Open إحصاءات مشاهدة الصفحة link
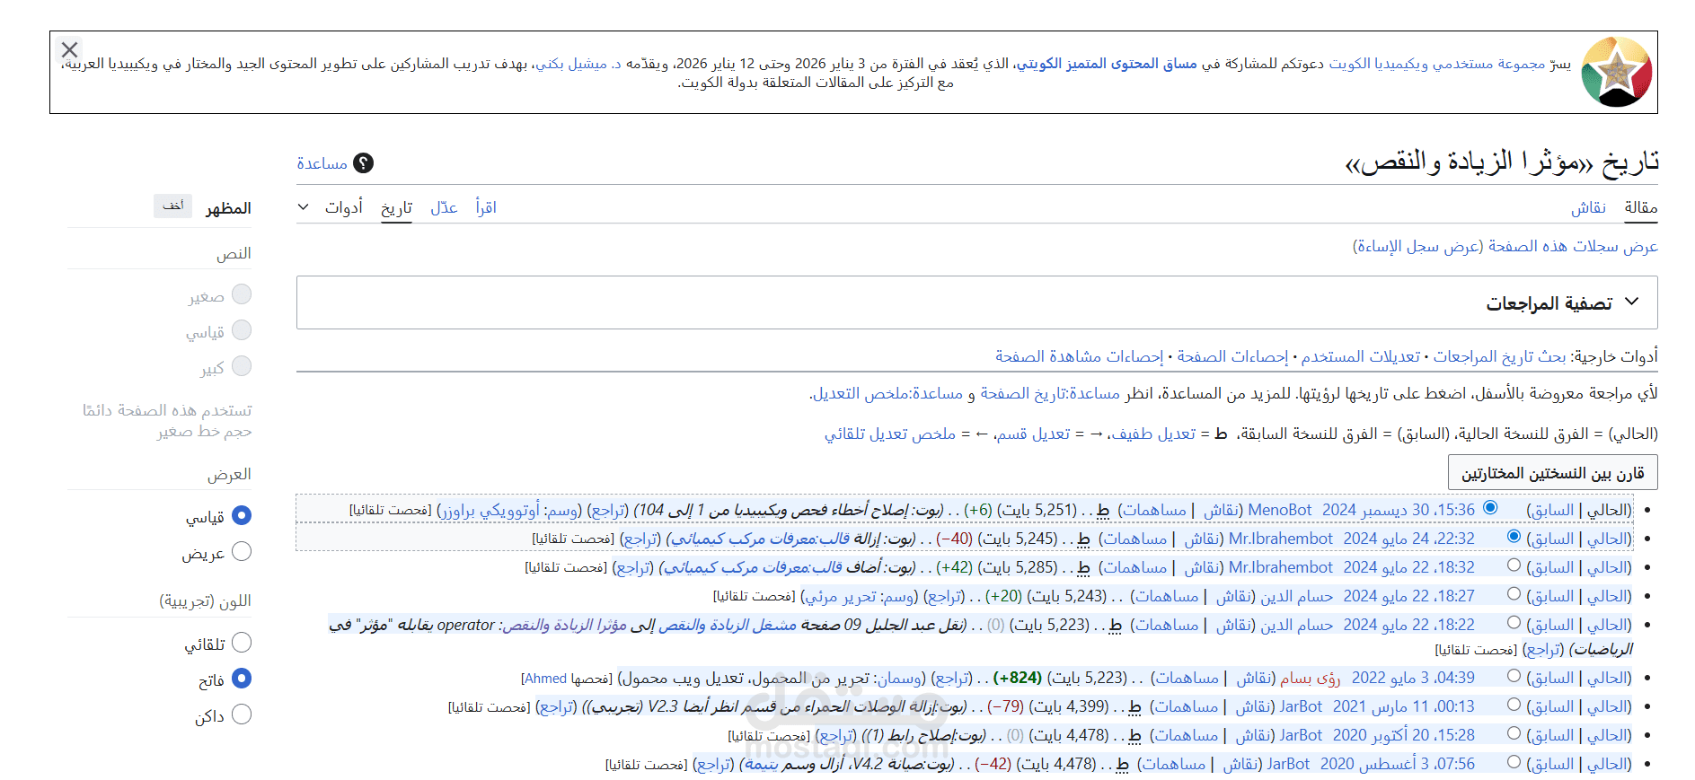Viewport: 1695px width, 780px height. click(x=1079, y=356)
